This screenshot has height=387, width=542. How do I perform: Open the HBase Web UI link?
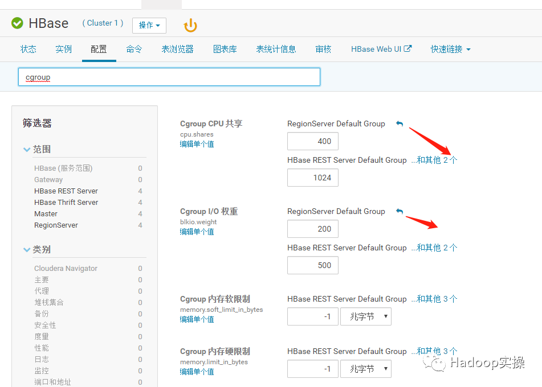pos(376,50)
